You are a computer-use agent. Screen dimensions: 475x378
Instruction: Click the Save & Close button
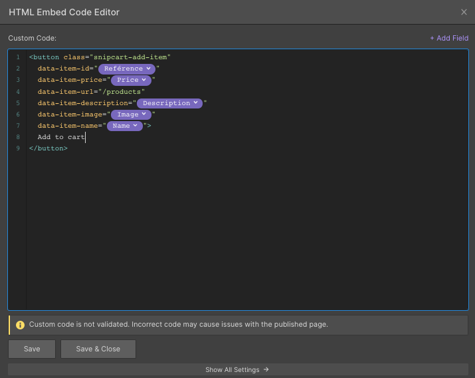tap(98, 349)
